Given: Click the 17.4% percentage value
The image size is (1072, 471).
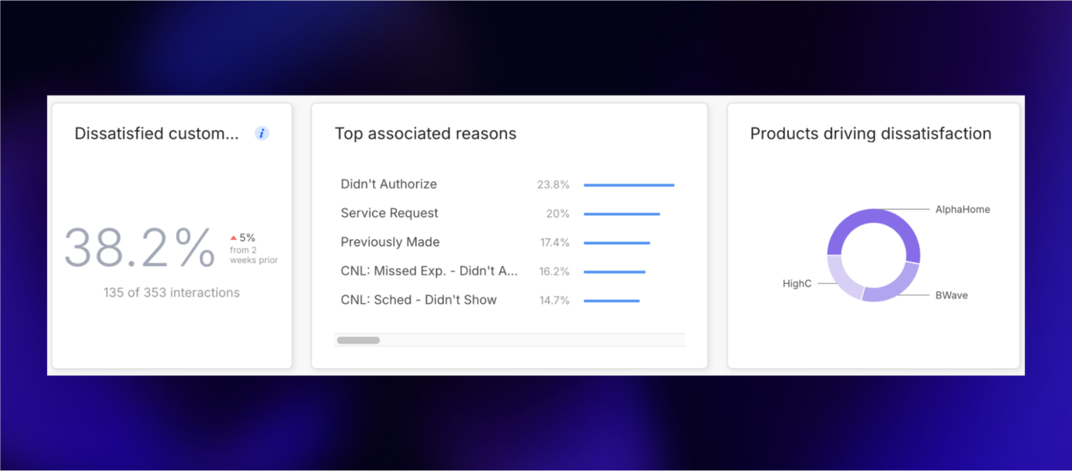Looking at the screenshot, I should (x=555, y=243).
